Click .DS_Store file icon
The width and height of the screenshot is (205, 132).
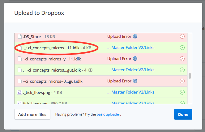19,37
